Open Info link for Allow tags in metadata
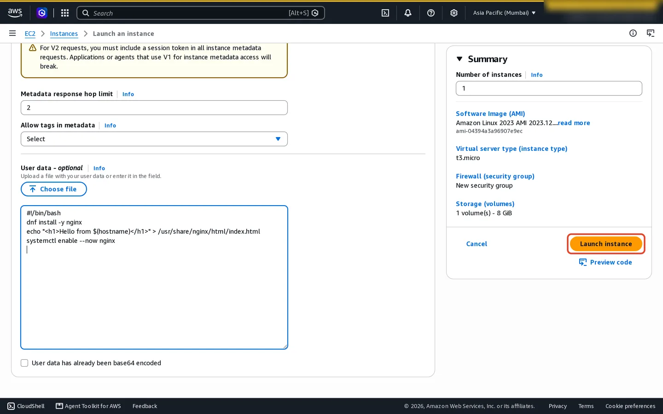The height and width of the screenshot is (414, 663). 110,126
